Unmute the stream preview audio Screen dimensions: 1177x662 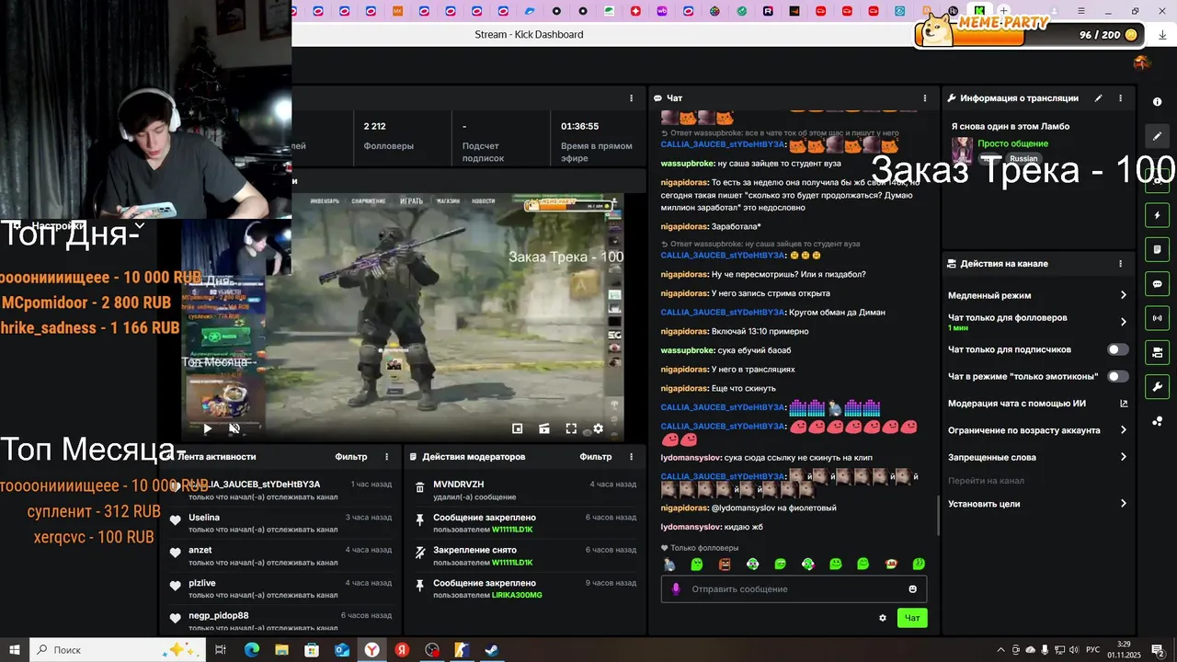pyautogui.click(x=234, y=428)
